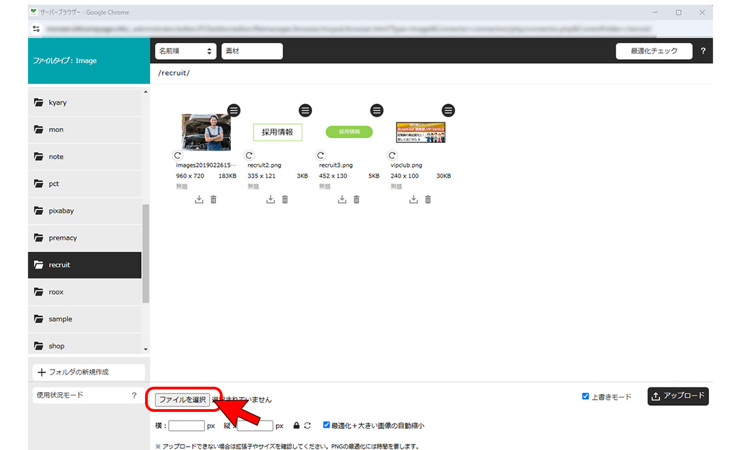Click the folder list scrollbar down arrow

(145, 349)
